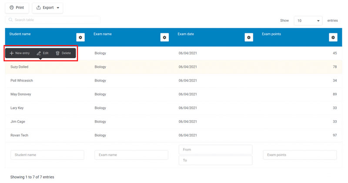
Task: Select the Rovan Tech name cell
Action: pos(19,135)
